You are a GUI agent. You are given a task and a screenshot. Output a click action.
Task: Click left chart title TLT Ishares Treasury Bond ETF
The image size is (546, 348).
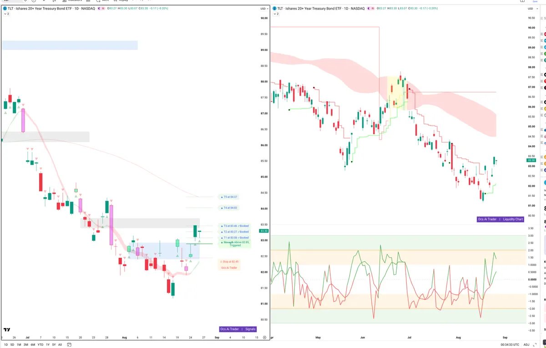point(51,9)
